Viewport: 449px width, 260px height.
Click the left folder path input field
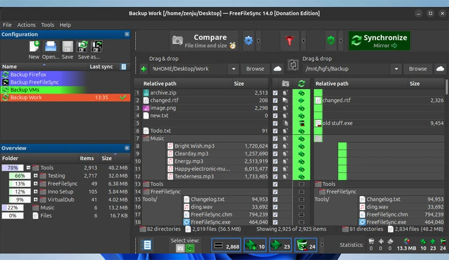pos(189,69)
